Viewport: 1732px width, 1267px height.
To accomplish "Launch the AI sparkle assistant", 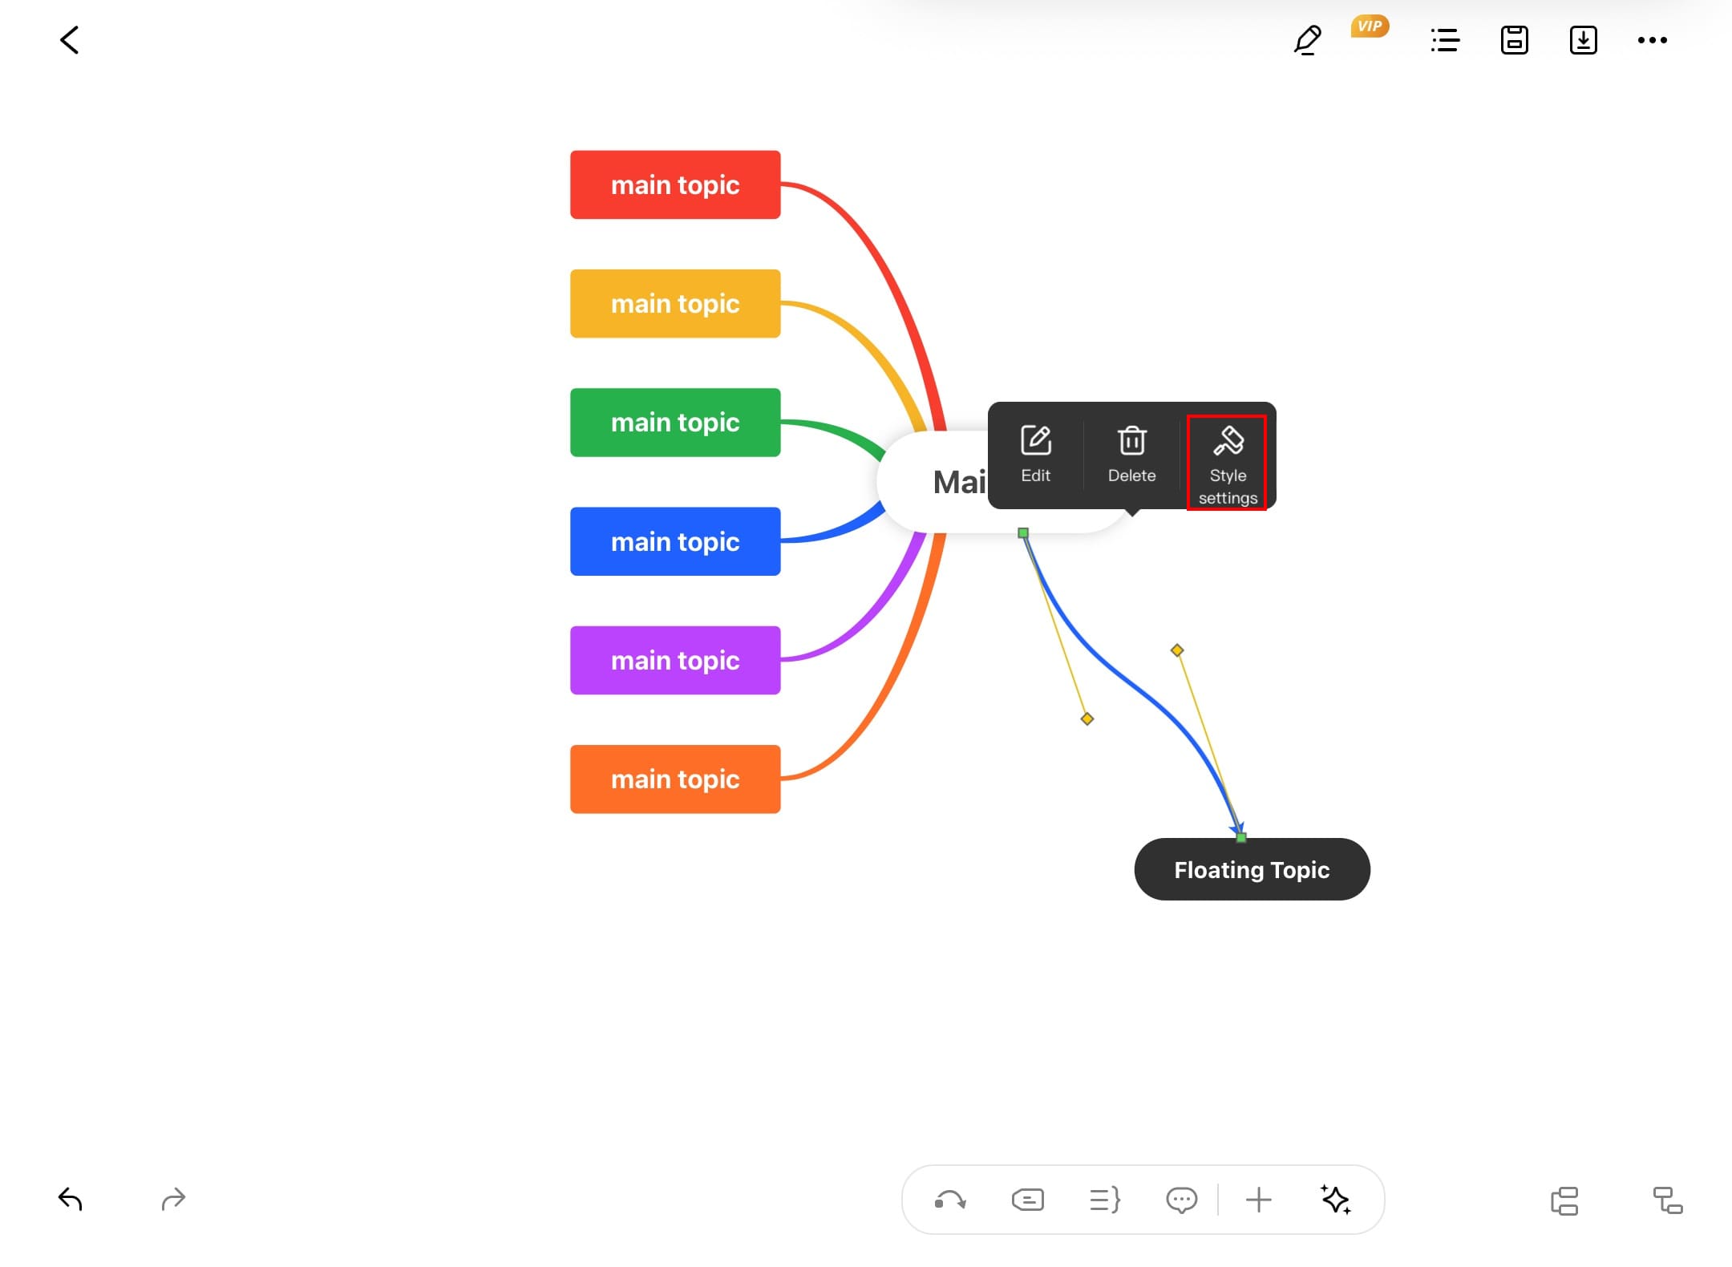I will pyautogui.click(x=1335, y=1200).
